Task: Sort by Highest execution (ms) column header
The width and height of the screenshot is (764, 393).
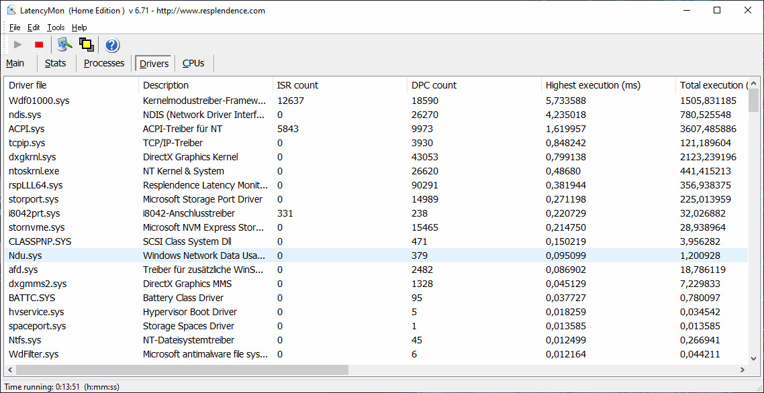Action: (608, 85)
